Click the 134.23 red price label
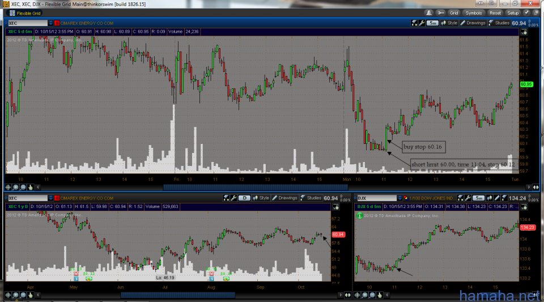Screen dimensions: 544x302 pyautogui.click(x=527, y=227)
